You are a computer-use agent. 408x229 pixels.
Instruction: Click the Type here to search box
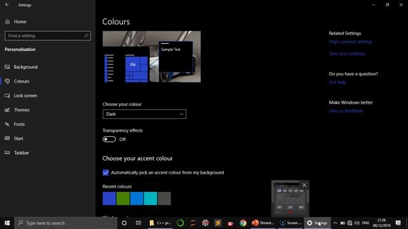(66, 223)
